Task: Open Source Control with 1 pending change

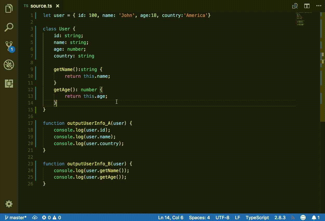Action: coord(9,46)
